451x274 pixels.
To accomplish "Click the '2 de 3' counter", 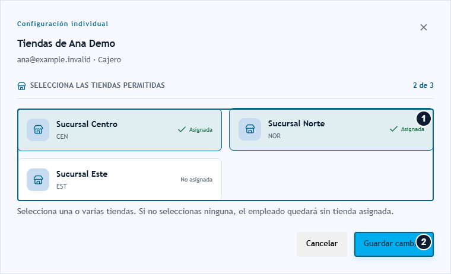I will pyautogui.click(x=423, y=85).
